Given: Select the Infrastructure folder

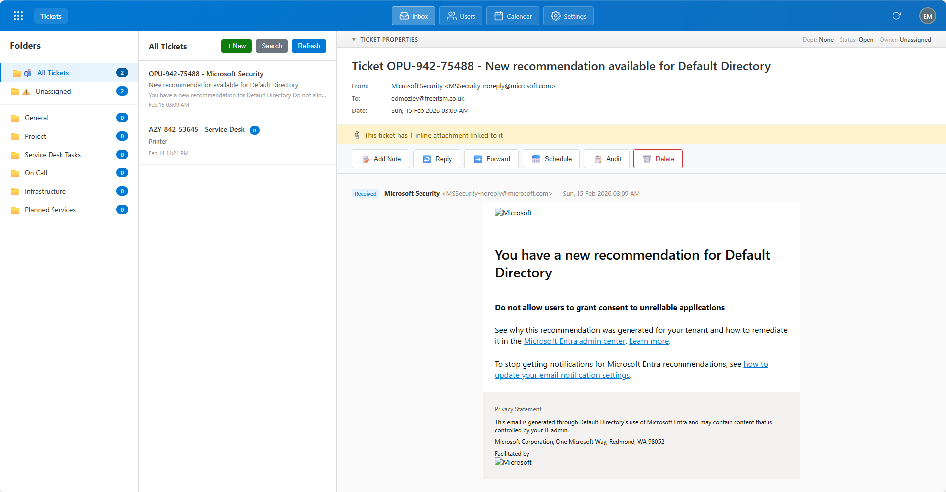Looking at the screenshot, I should 69,191.
